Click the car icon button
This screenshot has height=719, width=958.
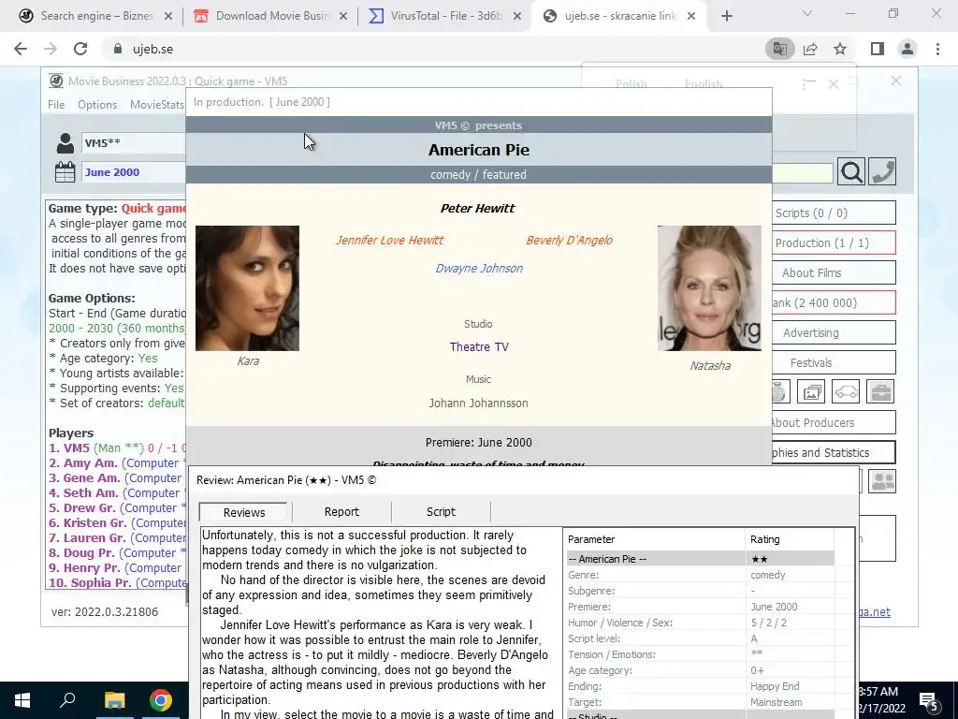pyautogui.click(x=846, y=392)
